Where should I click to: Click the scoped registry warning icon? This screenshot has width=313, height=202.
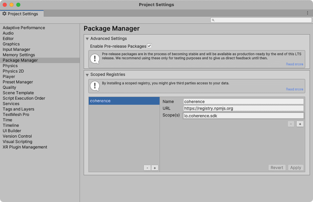coord(95,86)
